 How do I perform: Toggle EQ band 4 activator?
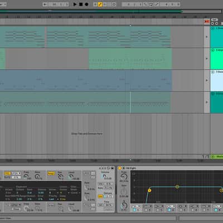tap(169, 210)
